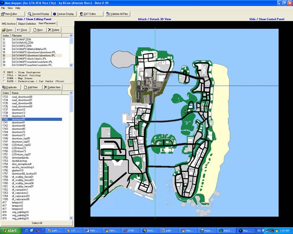Choose the ZONE - Map Zones radio option
Image resolution: width=293 pixels, height=234 pixels.
(4, 77)
